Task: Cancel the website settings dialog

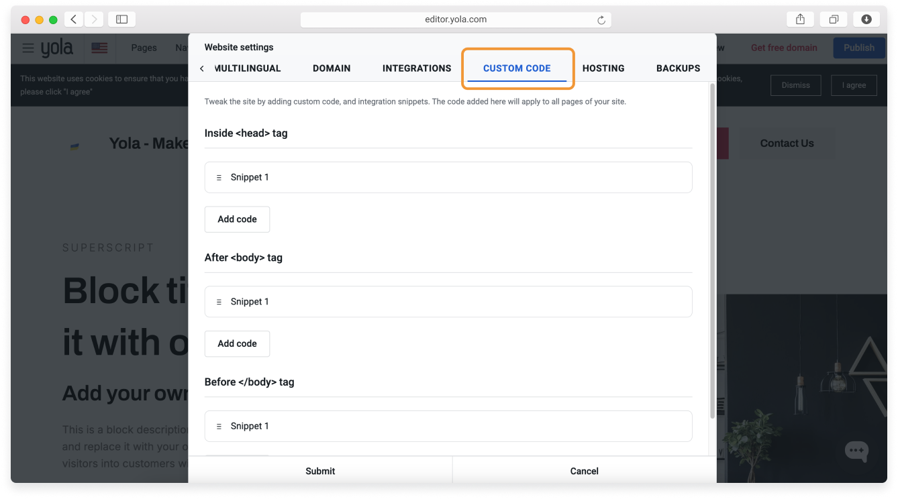Action: 584,471
